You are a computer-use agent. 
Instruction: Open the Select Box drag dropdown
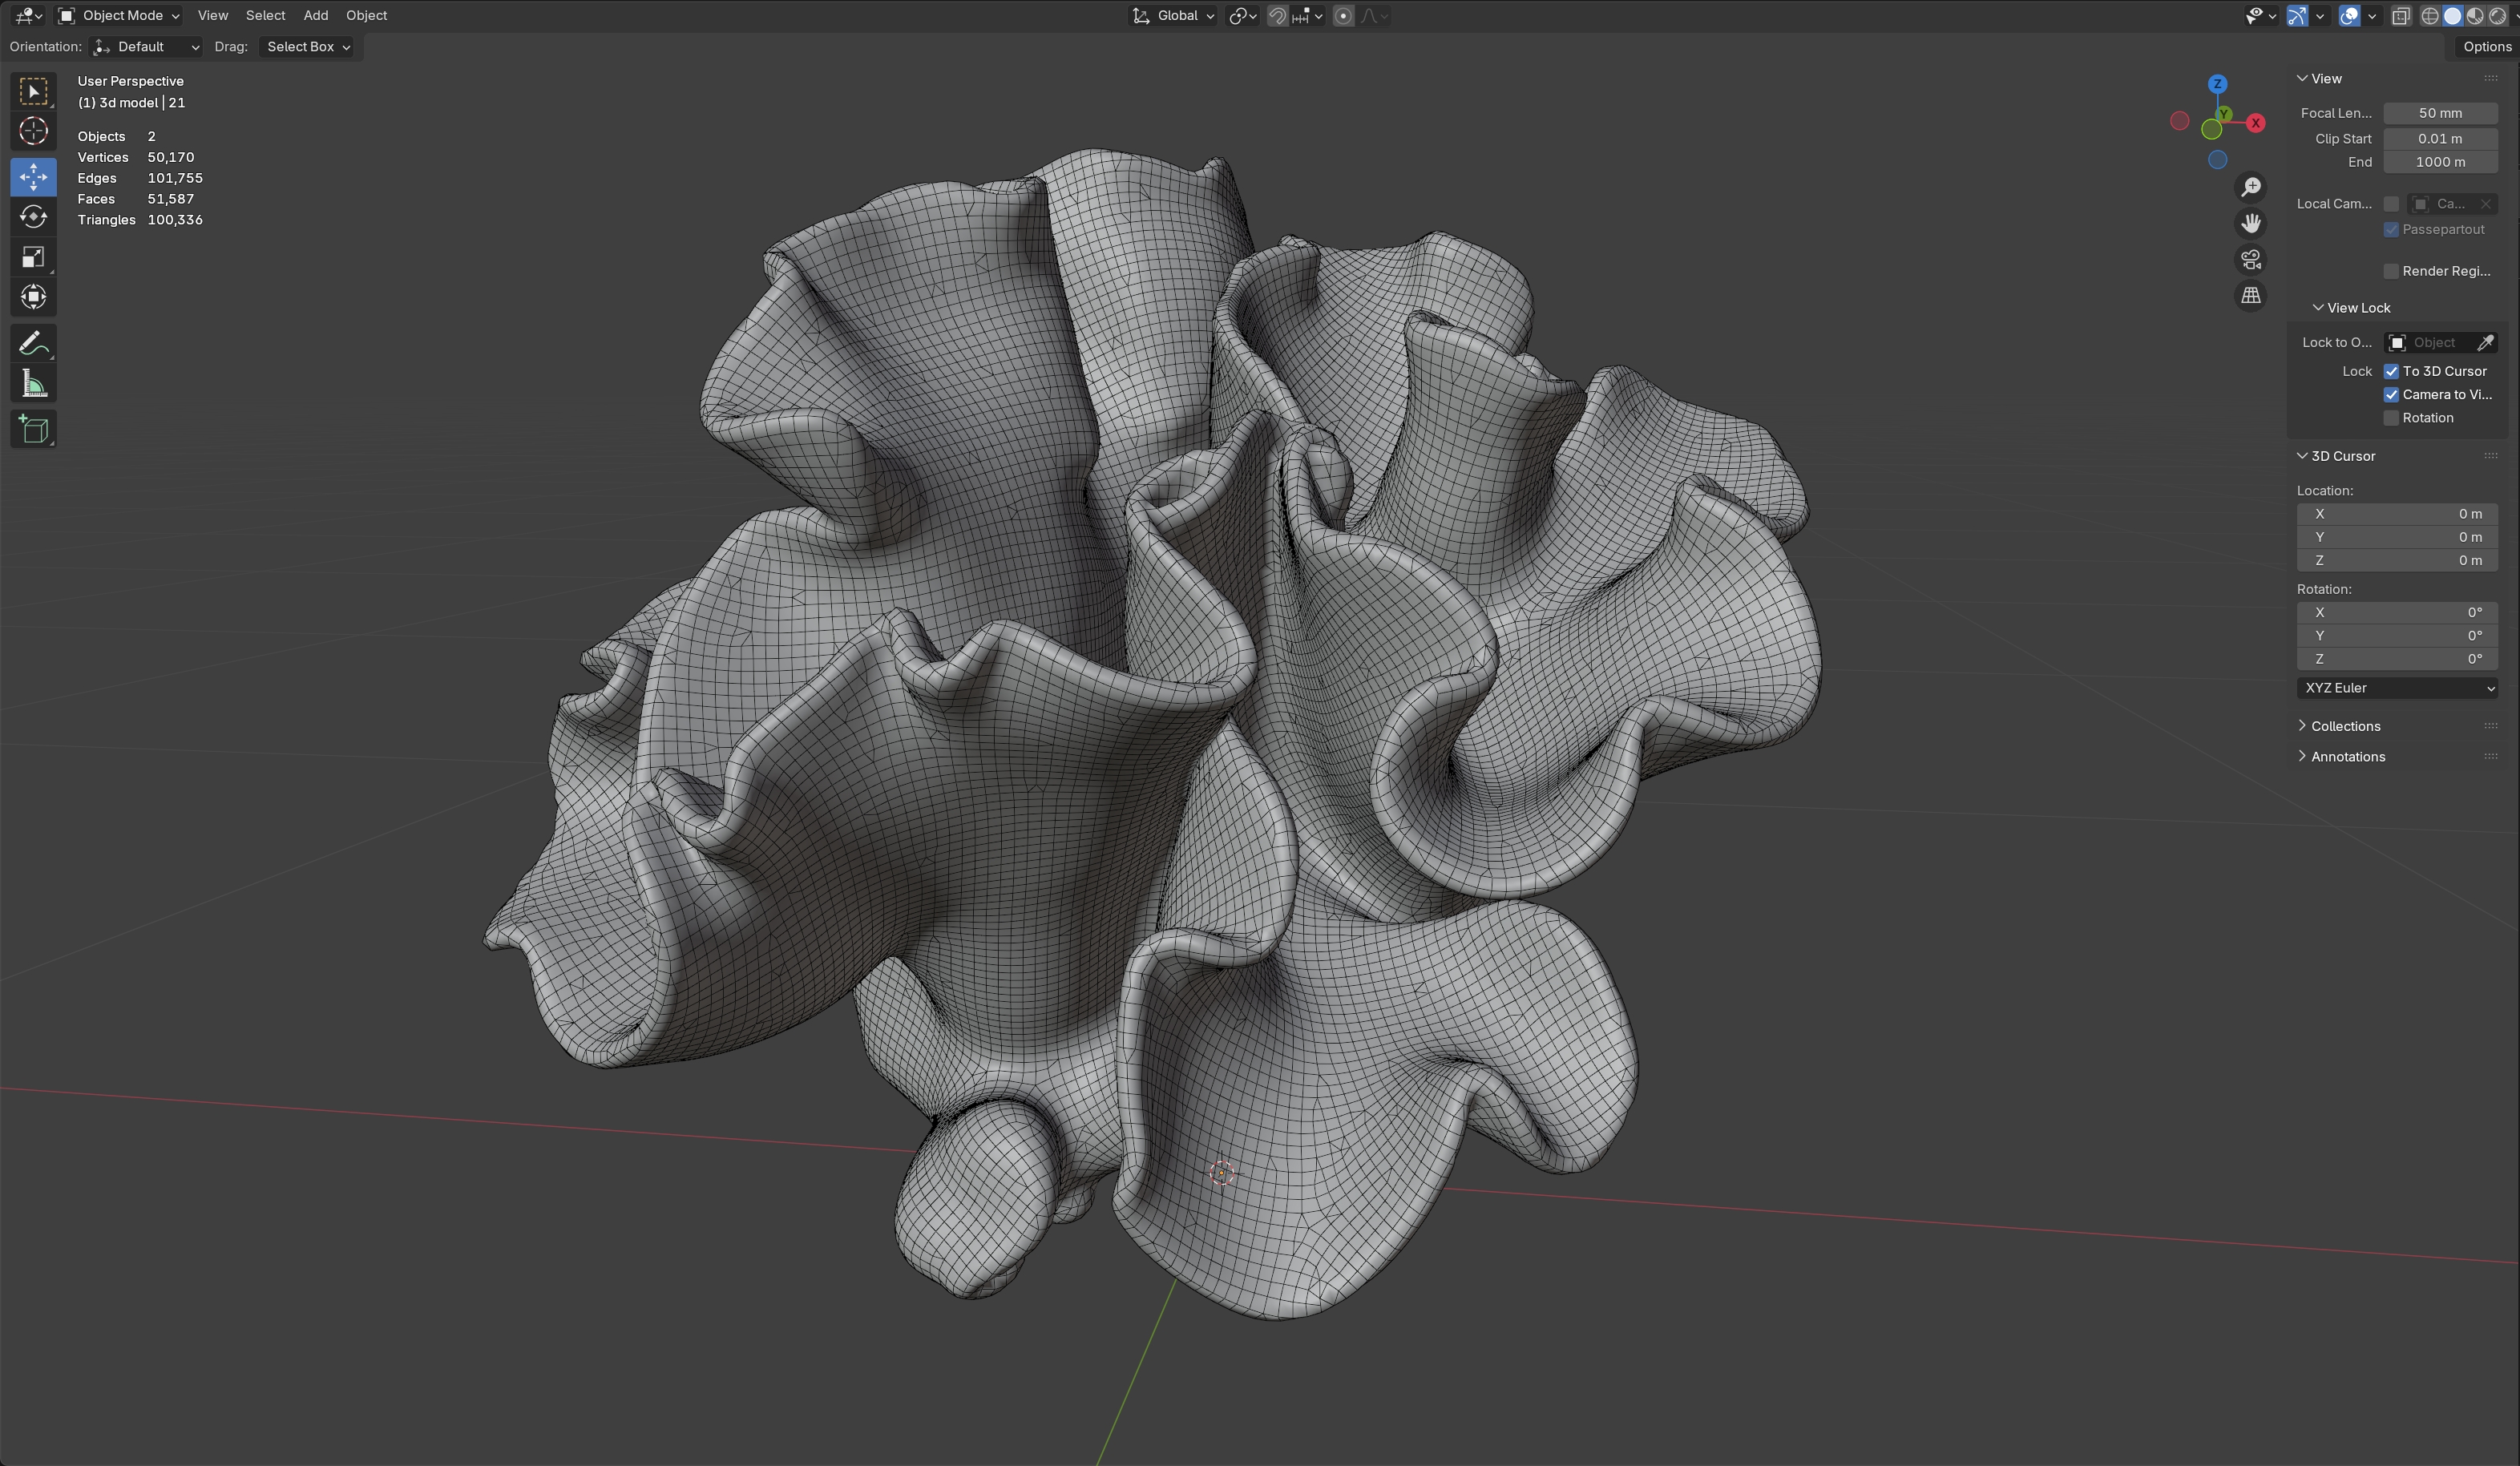tap(308, 47)
